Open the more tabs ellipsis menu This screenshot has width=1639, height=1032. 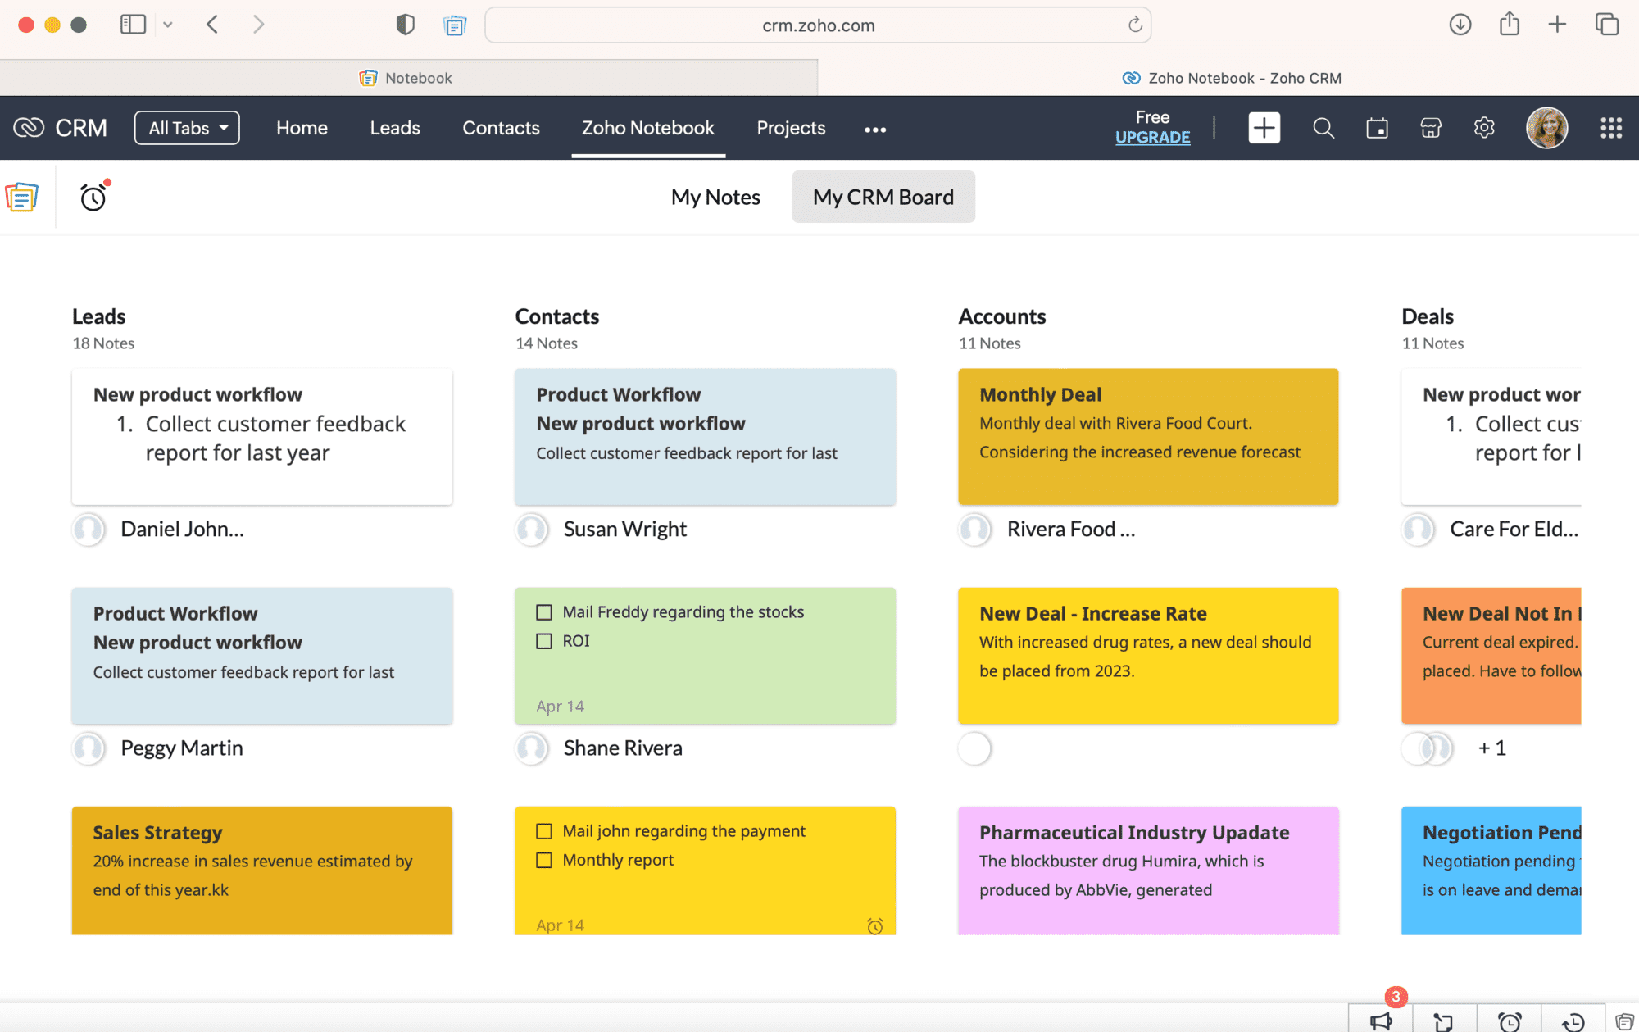tap(875, 130)
